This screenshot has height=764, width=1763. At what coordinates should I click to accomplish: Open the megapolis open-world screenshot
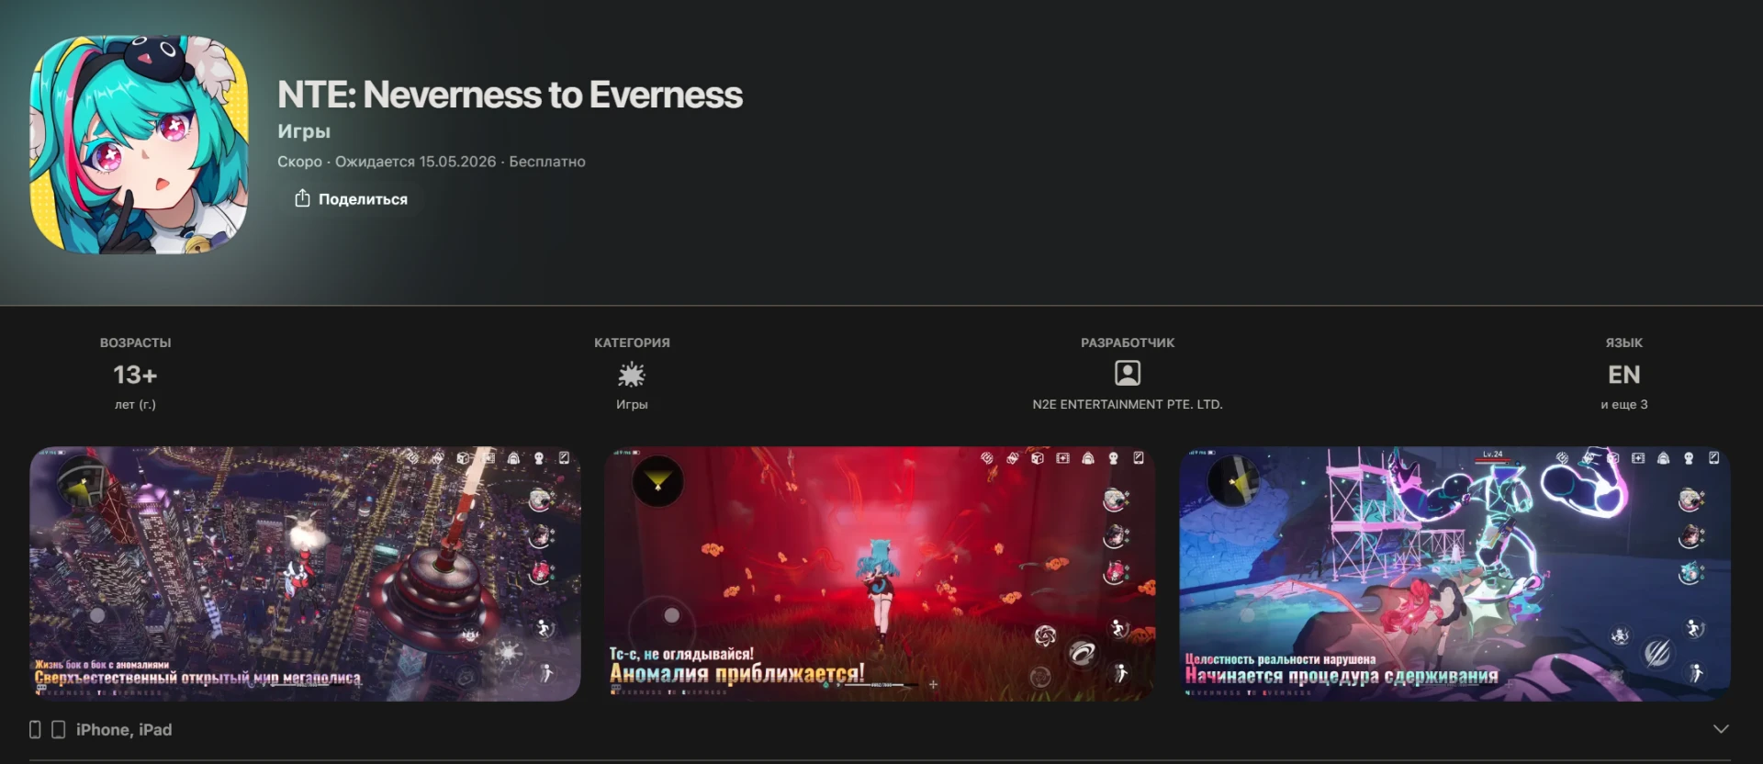click(x=305, y=574)
